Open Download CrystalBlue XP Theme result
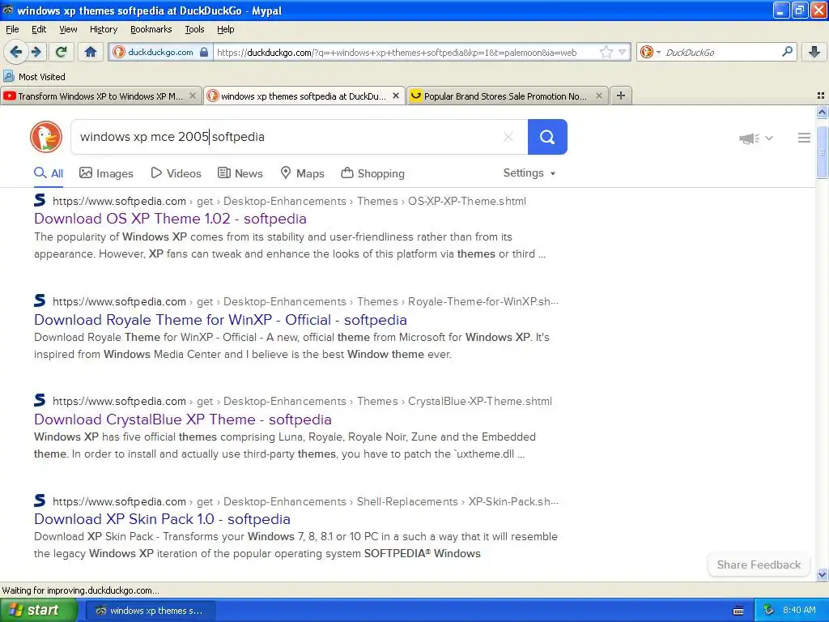The width and height of the screenshot is (829, 622). pyautogui.click(x=183, y=420)
